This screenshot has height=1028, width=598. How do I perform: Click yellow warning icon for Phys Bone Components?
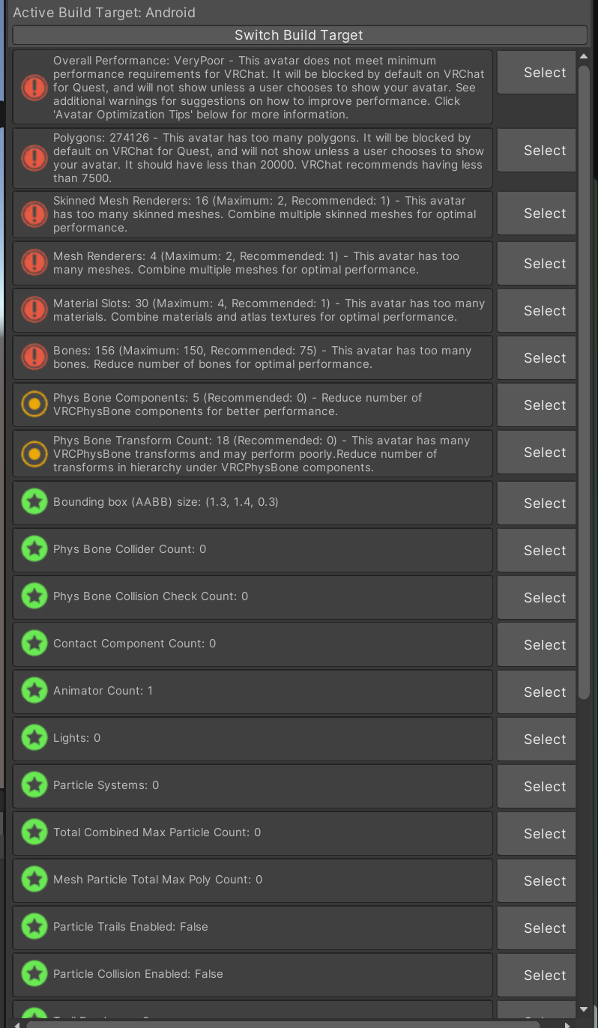[34, 405]
